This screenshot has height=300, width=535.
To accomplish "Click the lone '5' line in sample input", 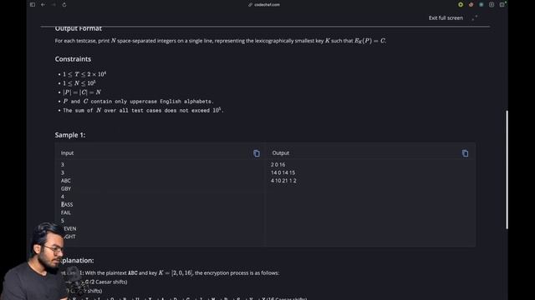I will click(x=63, y=220).
